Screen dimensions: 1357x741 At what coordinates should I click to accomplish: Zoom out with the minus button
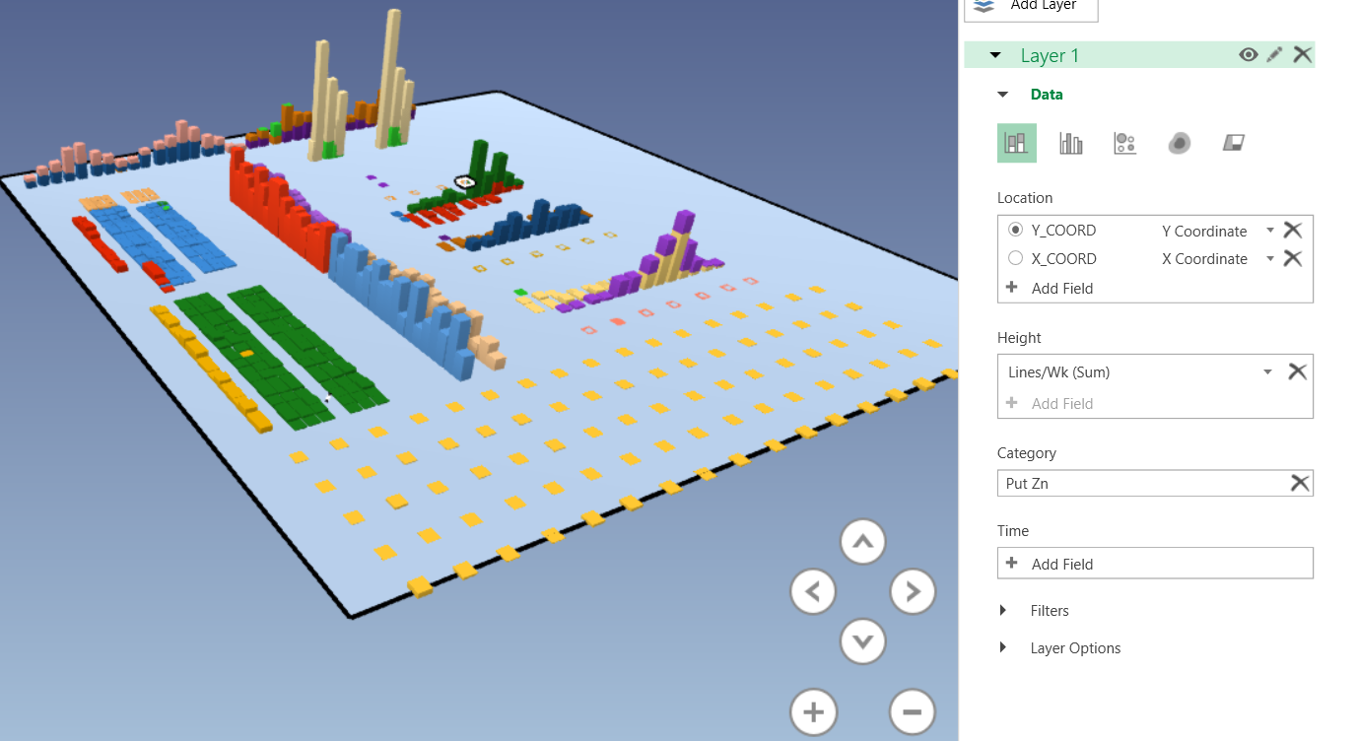[x=912, y=711]
